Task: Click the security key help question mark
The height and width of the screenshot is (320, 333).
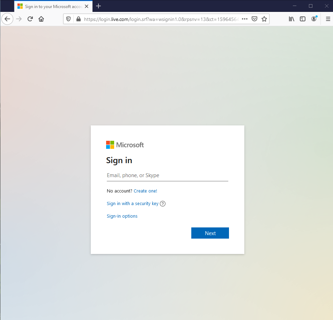Action: point(163,203)
